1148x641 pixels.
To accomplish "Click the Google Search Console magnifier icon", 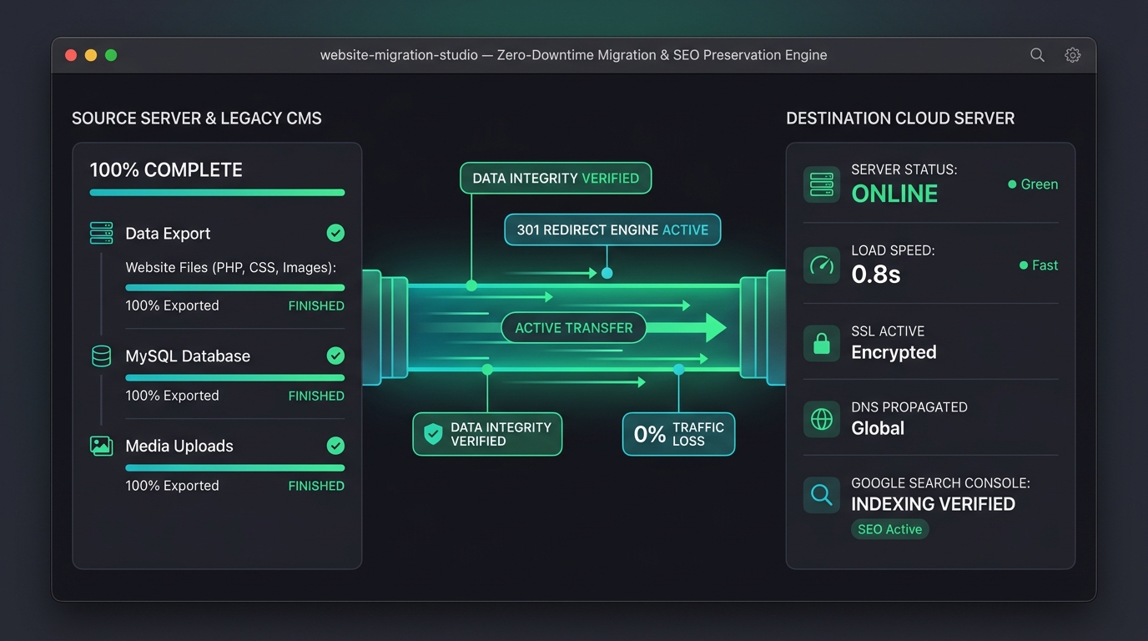I will click(x=822, y=495).
